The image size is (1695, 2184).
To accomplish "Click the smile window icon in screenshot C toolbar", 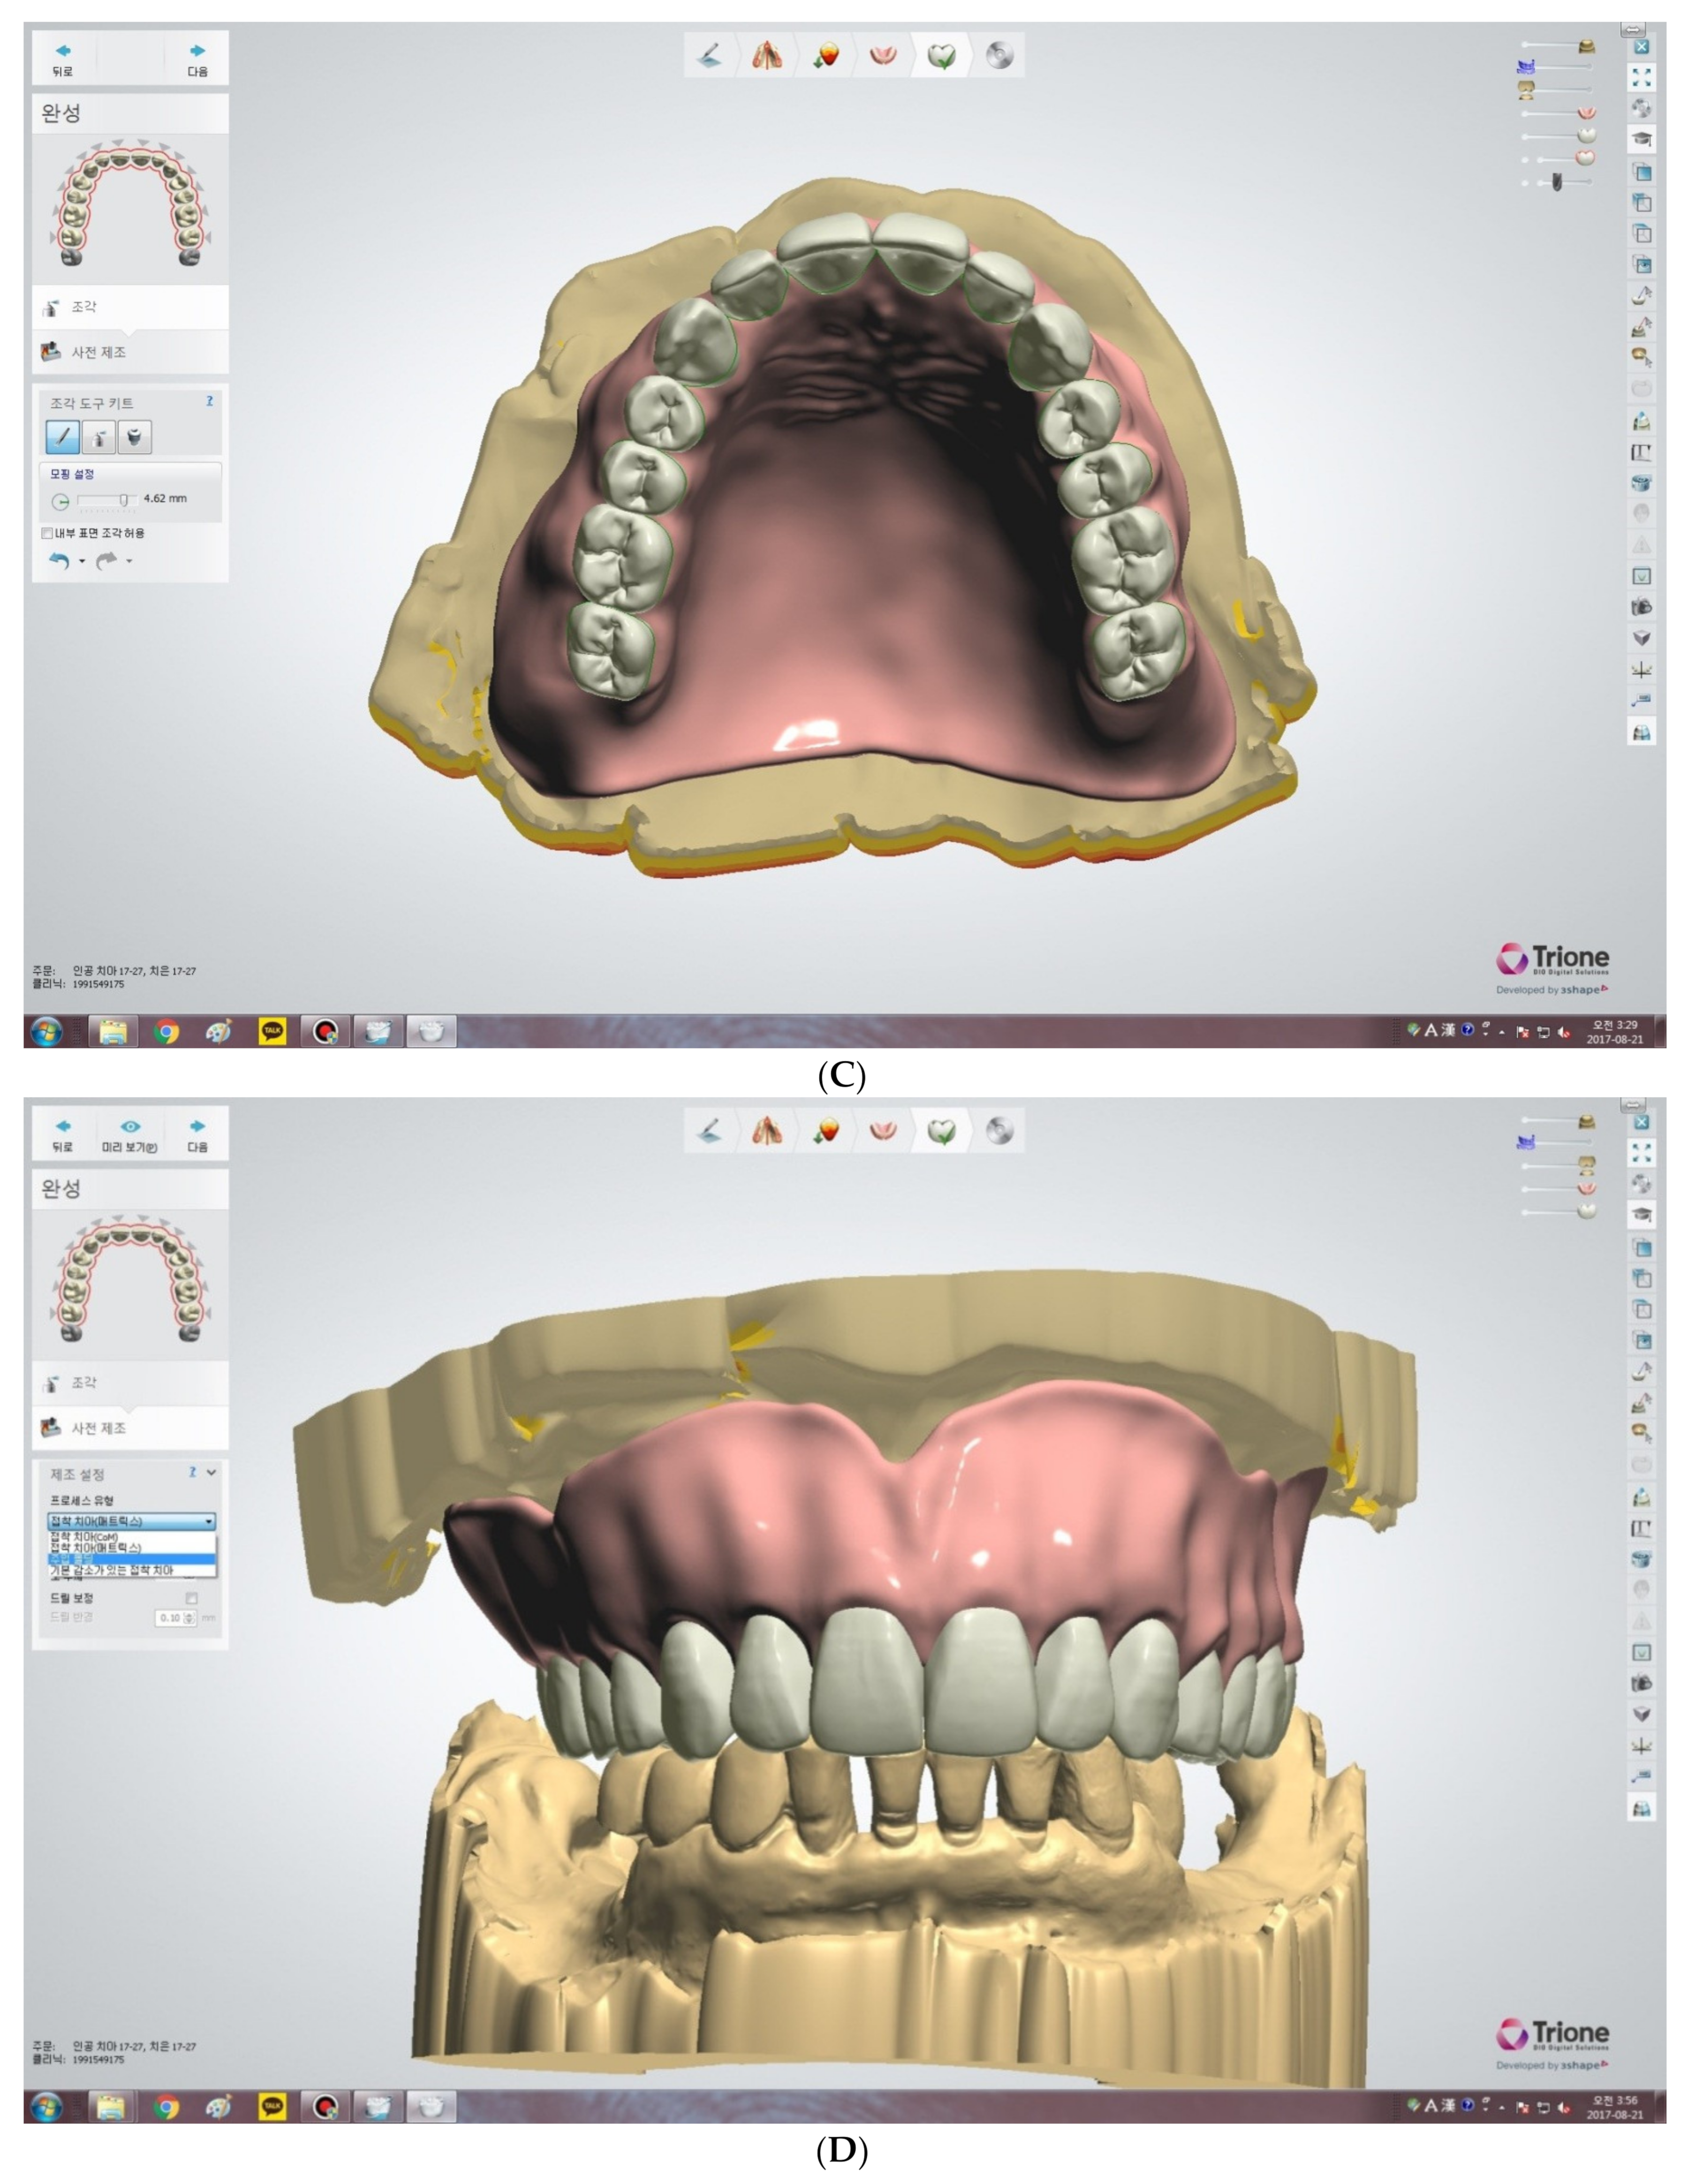I will click(x=1641, y=576).
